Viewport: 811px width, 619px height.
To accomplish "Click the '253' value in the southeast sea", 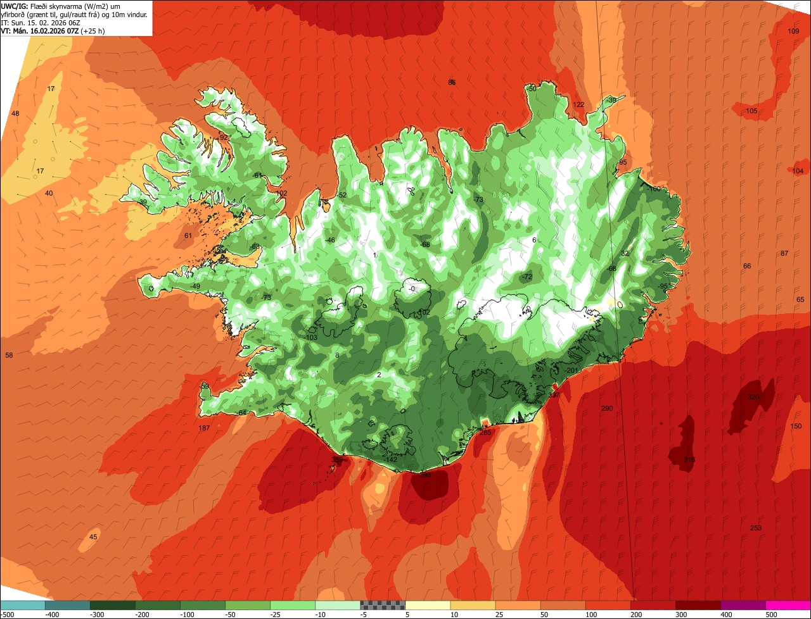I will point(756,528).
